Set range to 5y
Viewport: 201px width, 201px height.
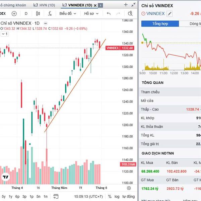click(4, 197)
